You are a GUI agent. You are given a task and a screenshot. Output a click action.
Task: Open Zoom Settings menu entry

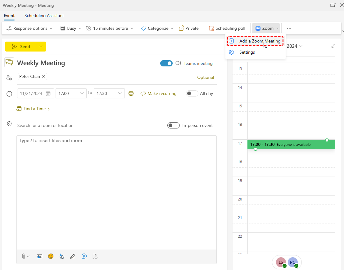[x=256, y=52]
